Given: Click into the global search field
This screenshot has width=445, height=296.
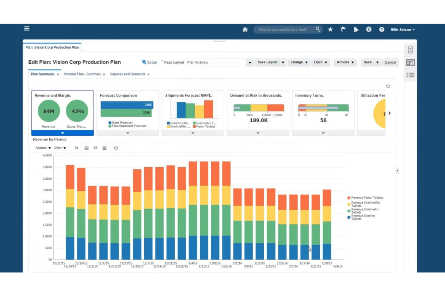Looking at the screenshot, I should click(x=283, y=29).
